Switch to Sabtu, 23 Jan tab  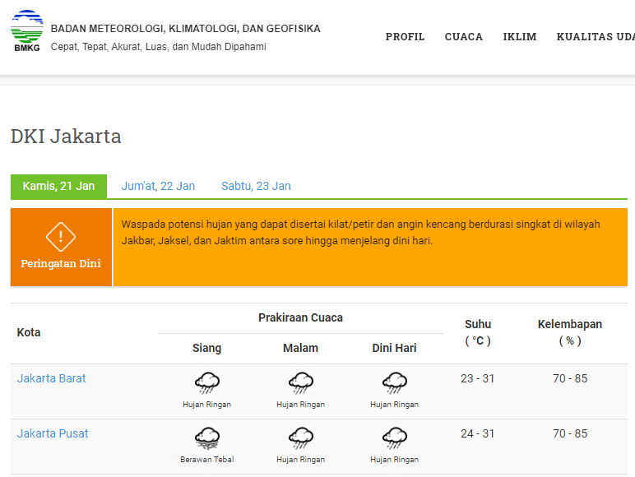coord(256,186)
